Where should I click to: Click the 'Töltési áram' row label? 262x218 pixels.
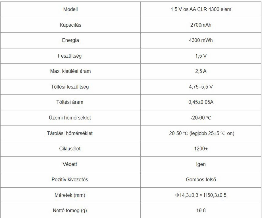pos(70,102)
